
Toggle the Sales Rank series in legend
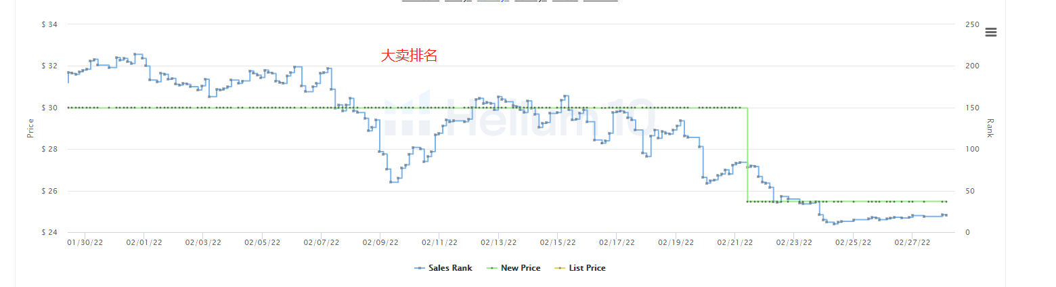click(x=443, y=268)
